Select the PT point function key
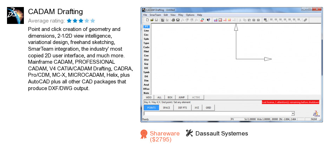The height and width of the screenshot is (152, 330). [x=146, y=26]
